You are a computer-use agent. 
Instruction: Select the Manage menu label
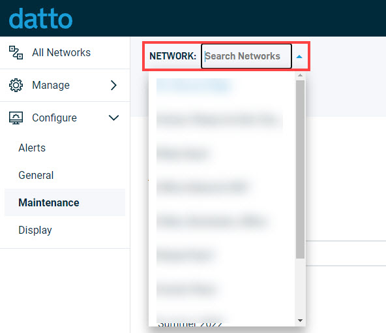click(51, 86)
